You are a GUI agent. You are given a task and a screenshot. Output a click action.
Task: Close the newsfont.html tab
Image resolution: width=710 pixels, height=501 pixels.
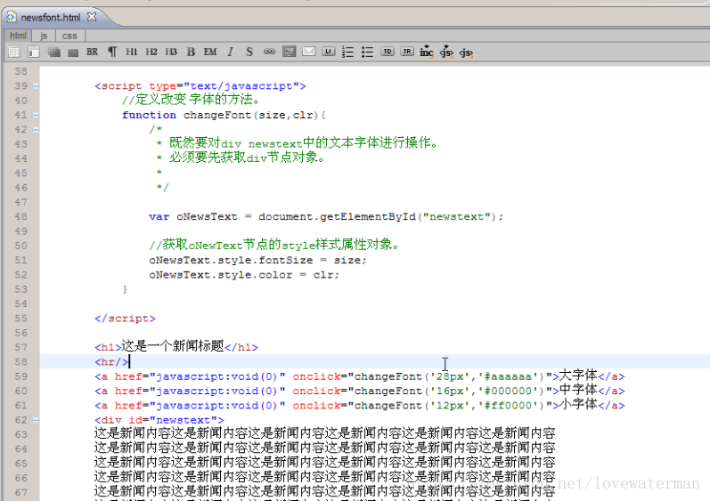tap(92, 17)
